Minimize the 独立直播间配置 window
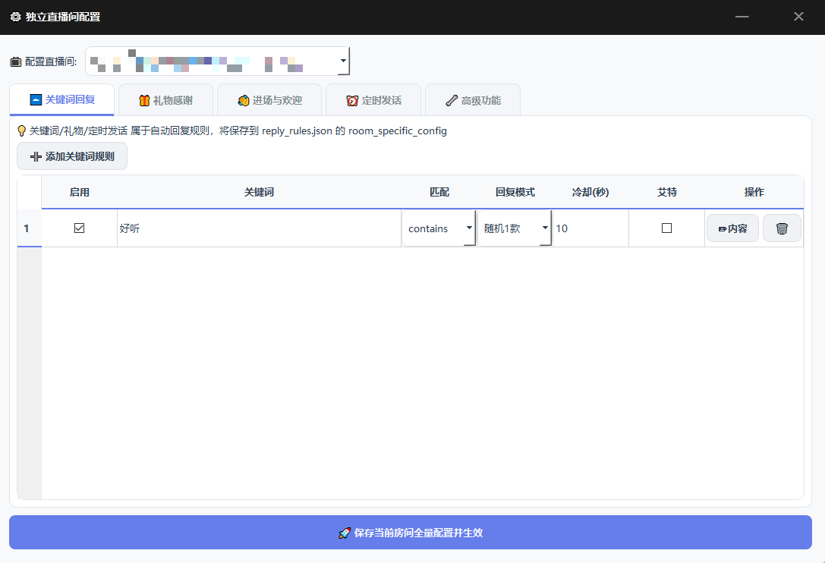Viewport: 825px width, 563px height. [742, 17]
